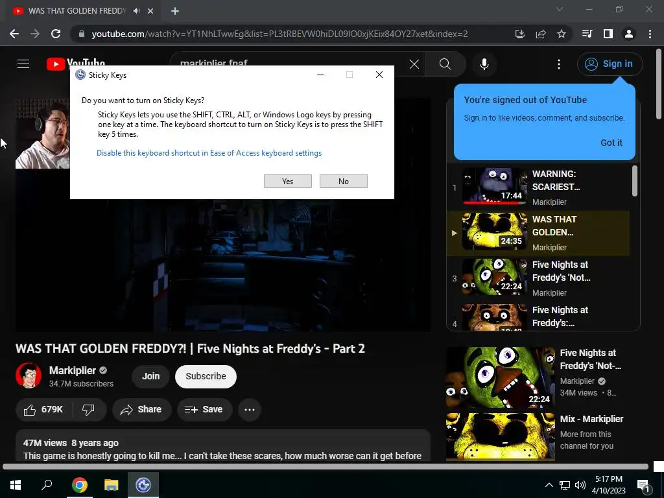Click the playlist panel scrollbar
The width and height of the screenshot is (664, 498).
634,182
